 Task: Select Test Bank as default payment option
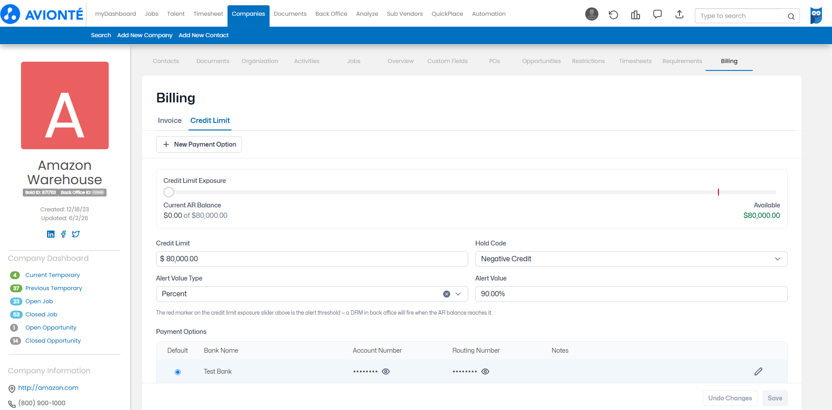178,372
